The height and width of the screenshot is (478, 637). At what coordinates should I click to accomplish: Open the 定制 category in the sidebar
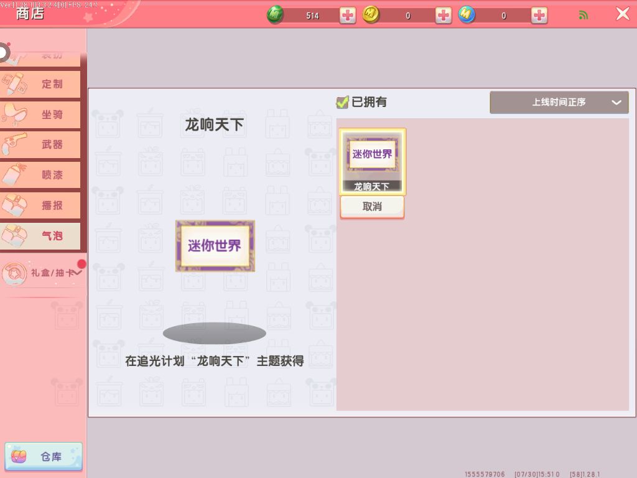click(41, 84)
